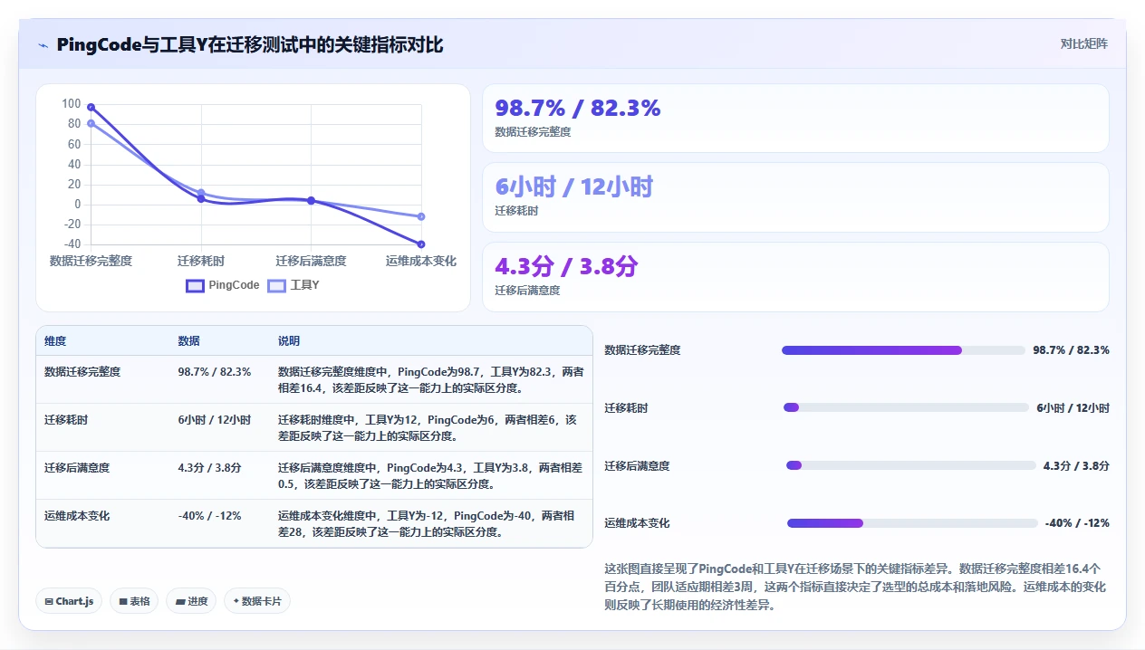Screen dimensions: 1145x650
Task: Select table cell 迁移后满意度 in 维度 column
Action: click(77, 468)
